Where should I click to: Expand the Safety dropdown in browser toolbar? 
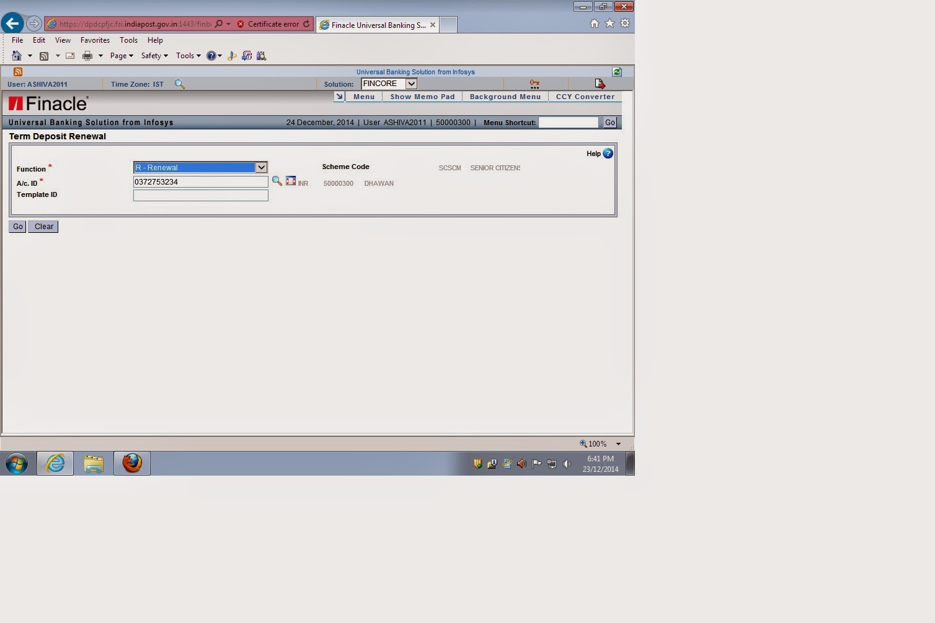[153, 56]
